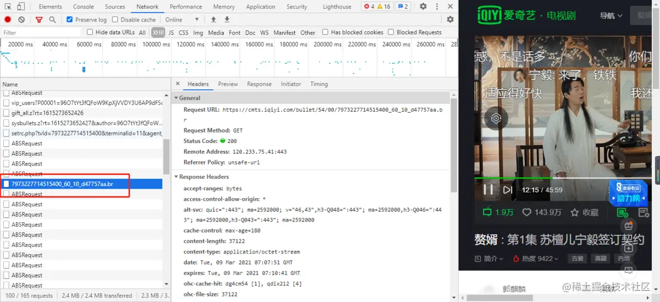Filter requests by All
Viewport: 660px width, 302px height.
pyautogui.click(x=142, y=32)
